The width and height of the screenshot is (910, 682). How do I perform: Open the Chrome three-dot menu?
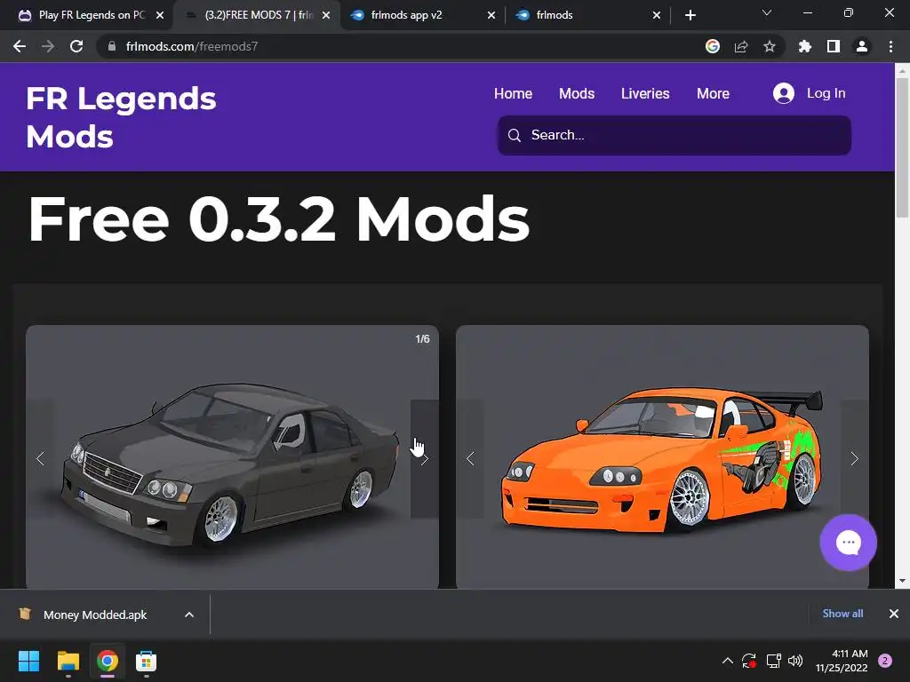(x=890, y=46)
